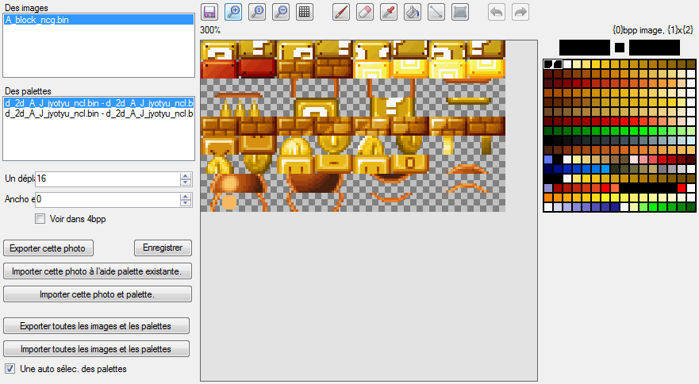Increase the 'Ancho' value with up arrow
The image size is (699, 384).
(x=186, y=197)
